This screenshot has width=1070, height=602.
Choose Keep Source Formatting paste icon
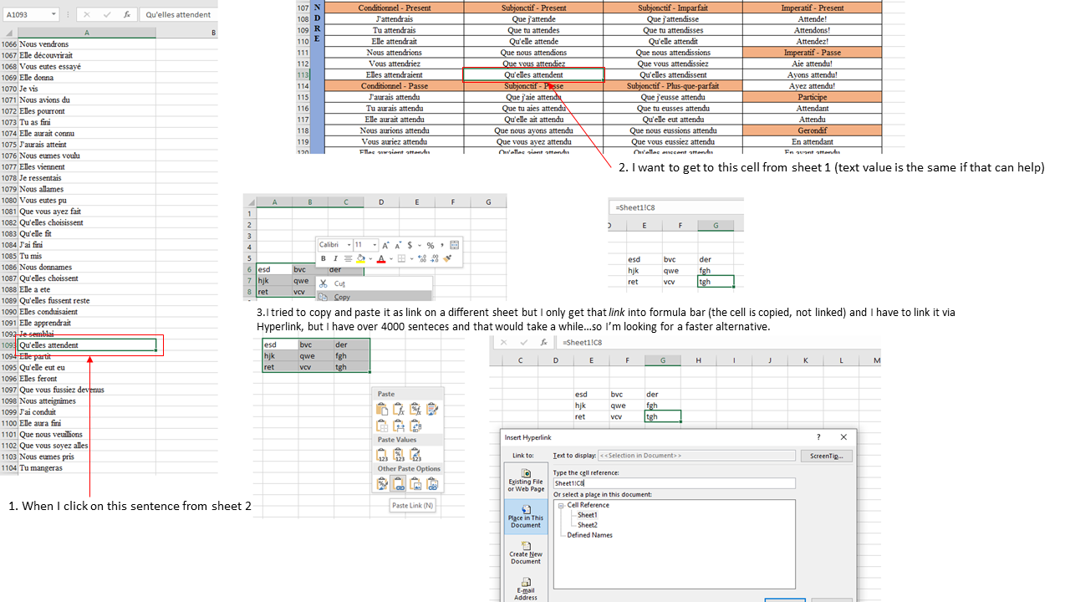pos(432,409)
